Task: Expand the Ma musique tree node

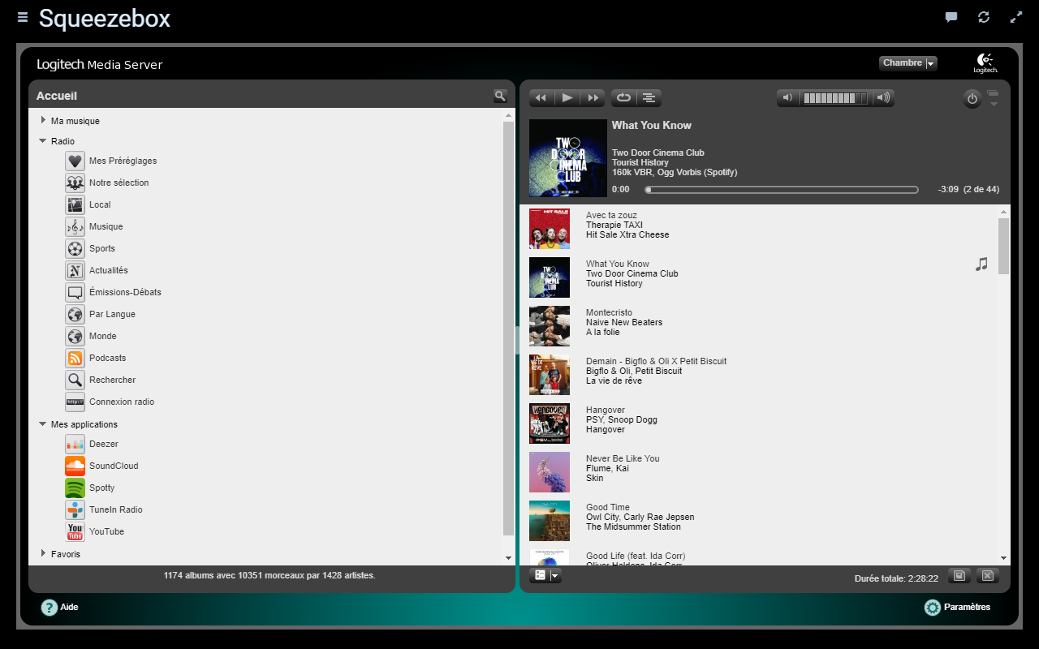Action: (43, 120)
